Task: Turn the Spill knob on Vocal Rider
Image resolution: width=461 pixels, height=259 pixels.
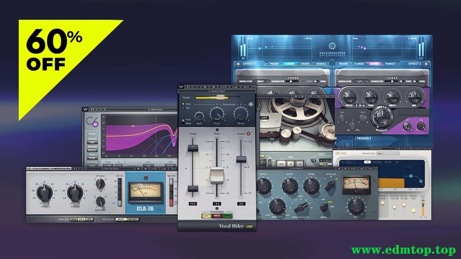Action: click(199, 116)
